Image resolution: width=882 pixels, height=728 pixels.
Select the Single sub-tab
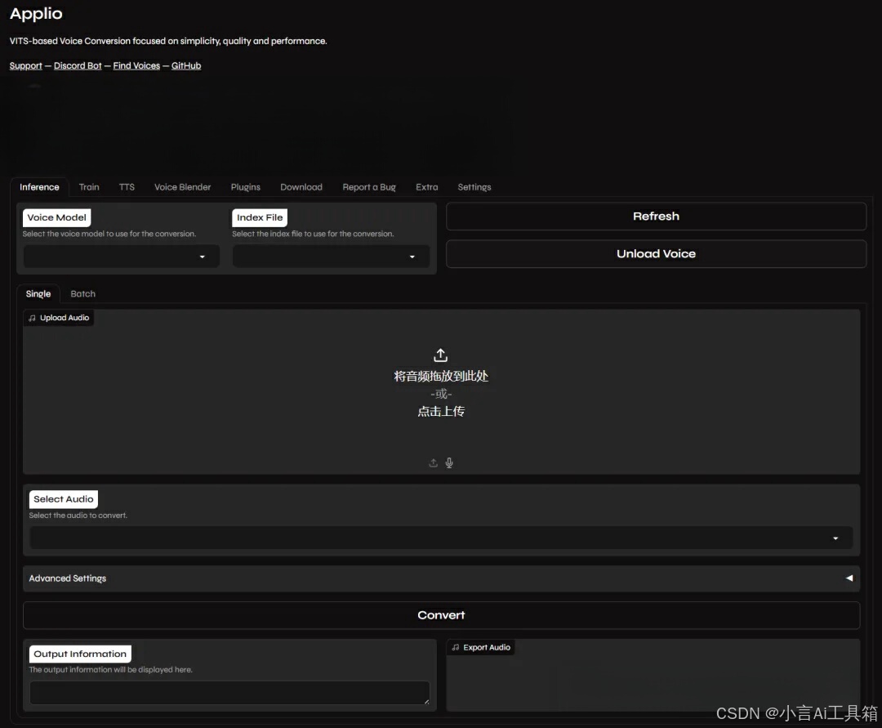point(38,293)
